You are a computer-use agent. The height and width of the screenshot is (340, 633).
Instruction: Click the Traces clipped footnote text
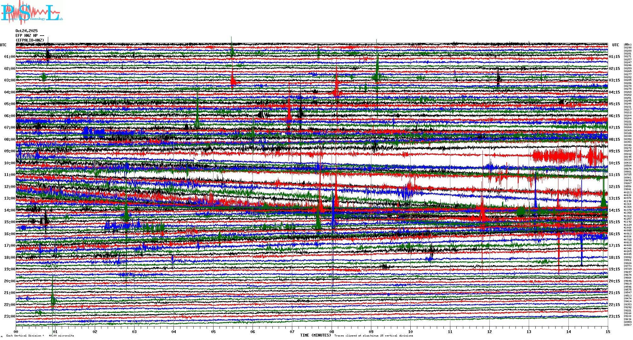pyautogui.click(x=374, y=336)
